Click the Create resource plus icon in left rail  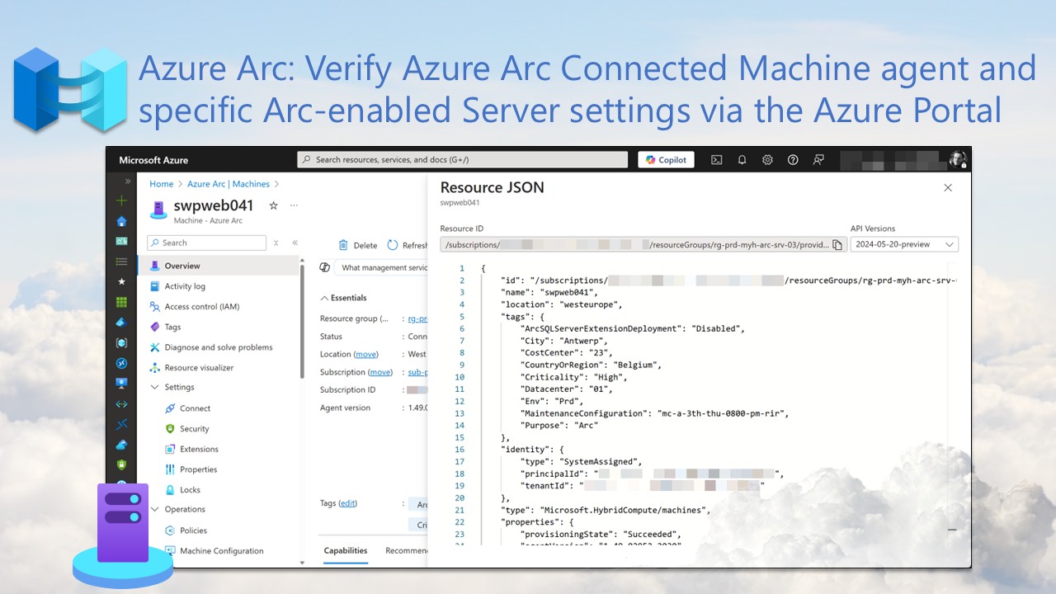point(121,200)
